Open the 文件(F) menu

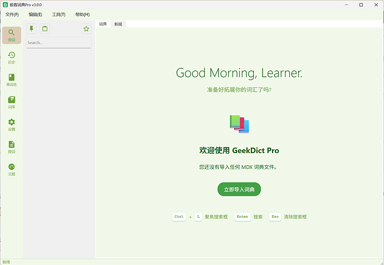(x=12, y=14)
